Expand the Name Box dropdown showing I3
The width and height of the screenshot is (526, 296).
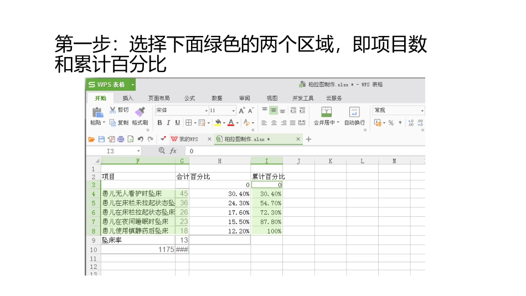(x=138, y=151)
